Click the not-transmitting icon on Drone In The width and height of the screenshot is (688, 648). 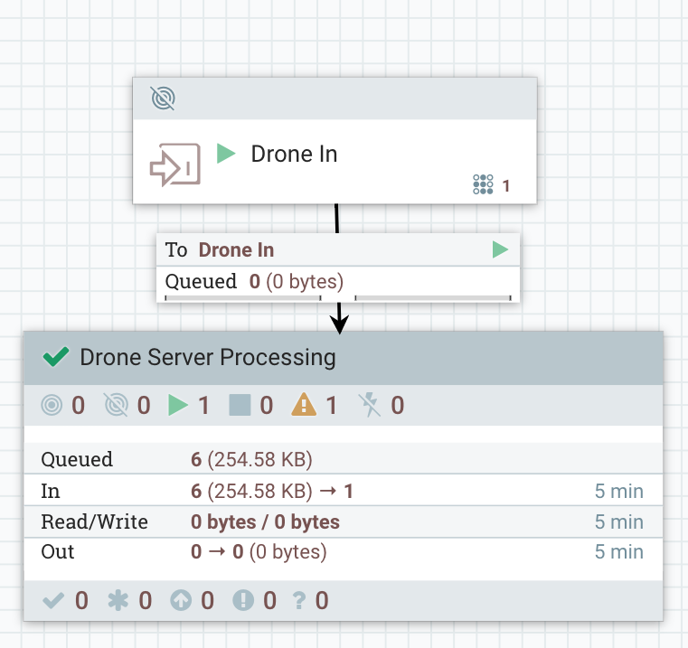point(163,98)
